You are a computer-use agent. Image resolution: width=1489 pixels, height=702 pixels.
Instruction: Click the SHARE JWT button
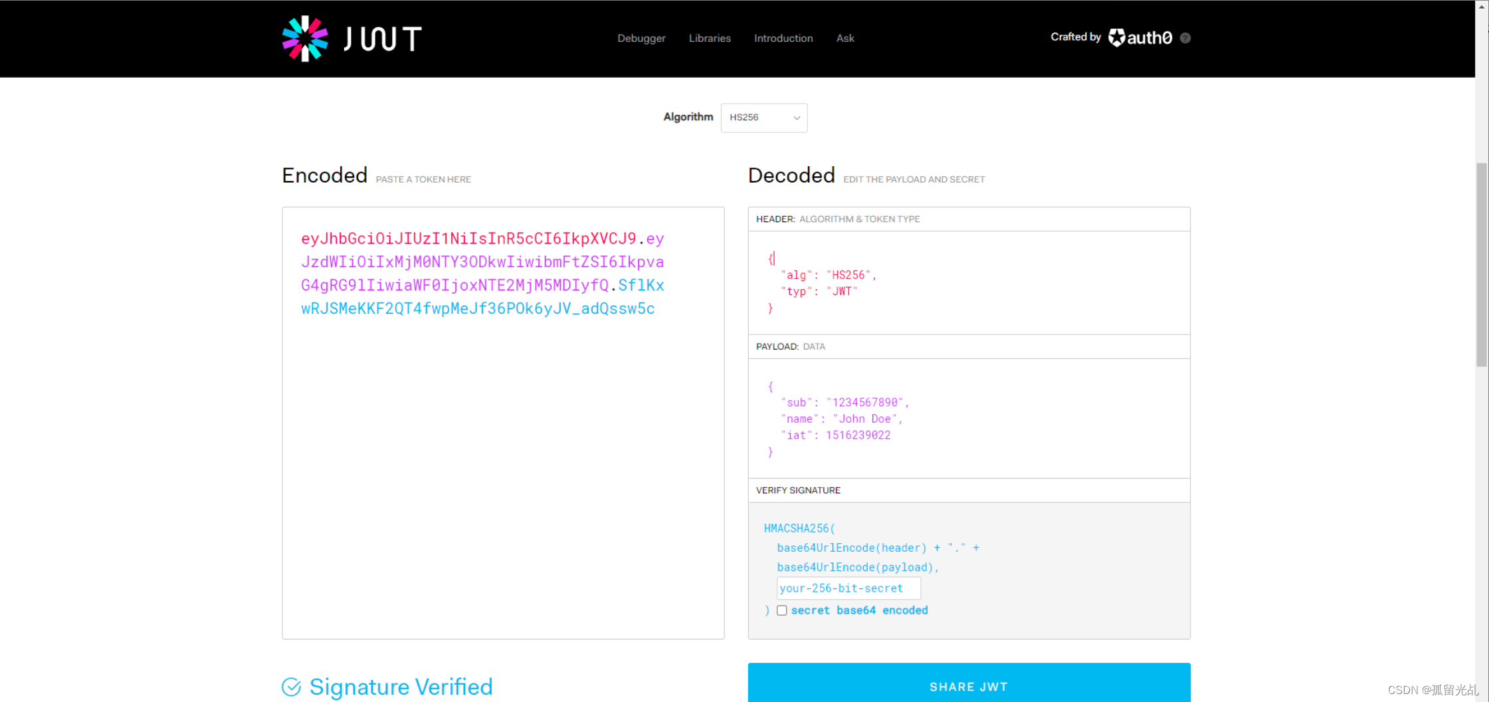coord(968,686)
